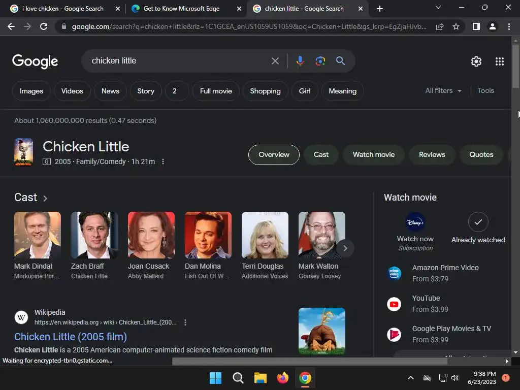Open the tab search dropdown

(x=438, y=7)
